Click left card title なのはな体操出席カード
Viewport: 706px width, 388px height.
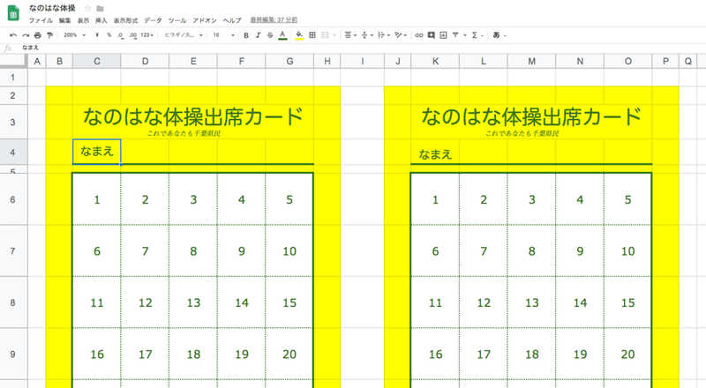pos(193,116)
